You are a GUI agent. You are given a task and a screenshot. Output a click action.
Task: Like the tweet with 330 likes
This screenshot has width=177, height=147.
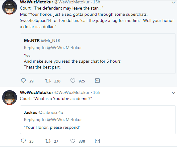73,141
